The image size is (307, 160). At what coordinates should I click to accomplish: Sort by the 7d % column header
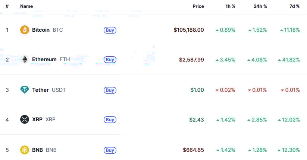click(x=294, y=6)
